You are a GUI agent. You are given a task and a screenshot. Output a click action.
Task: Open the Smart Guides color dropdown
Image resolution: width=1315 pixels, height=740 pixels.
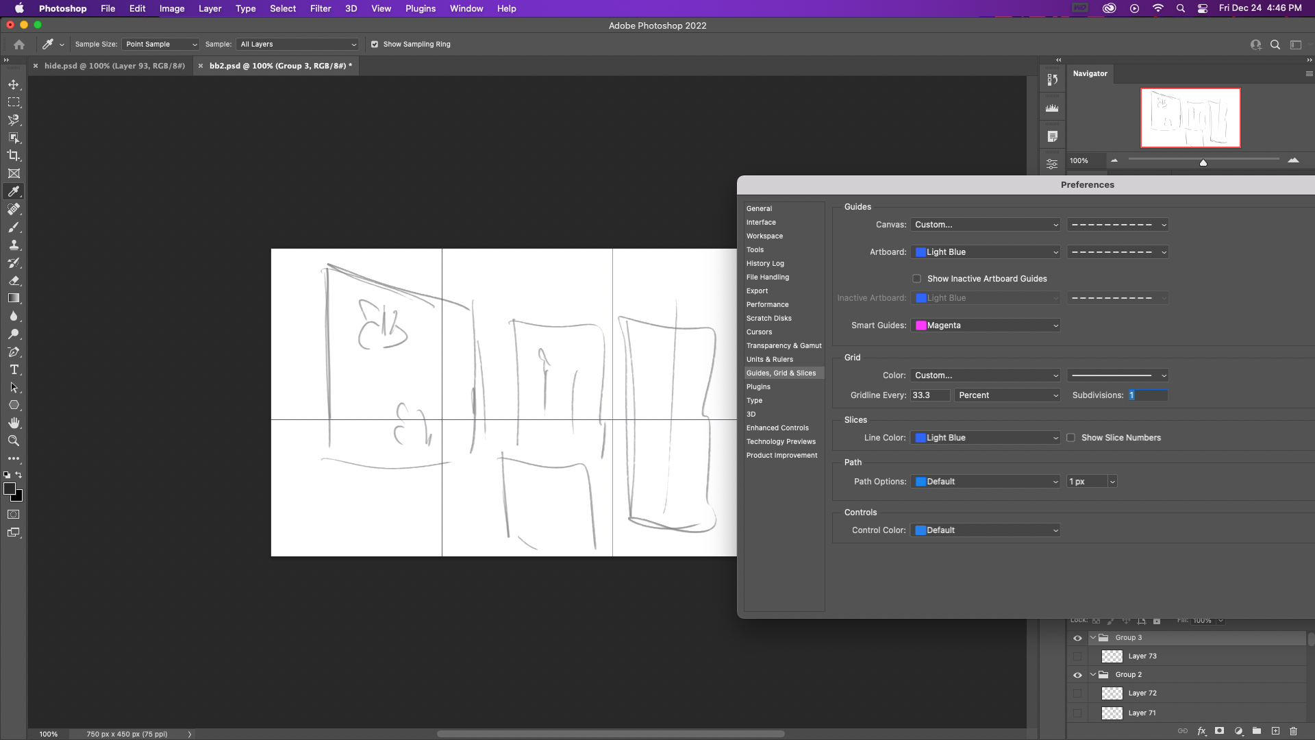pos(985,325)
